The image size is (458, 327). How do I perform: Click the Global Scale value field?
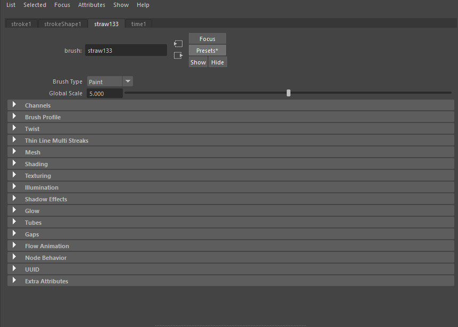click(x=105, y=94)
